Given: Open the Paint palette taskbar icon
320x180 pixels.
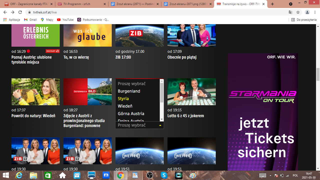Looking at the screenshot, I should pyautogui.click(x=193, y=175).
